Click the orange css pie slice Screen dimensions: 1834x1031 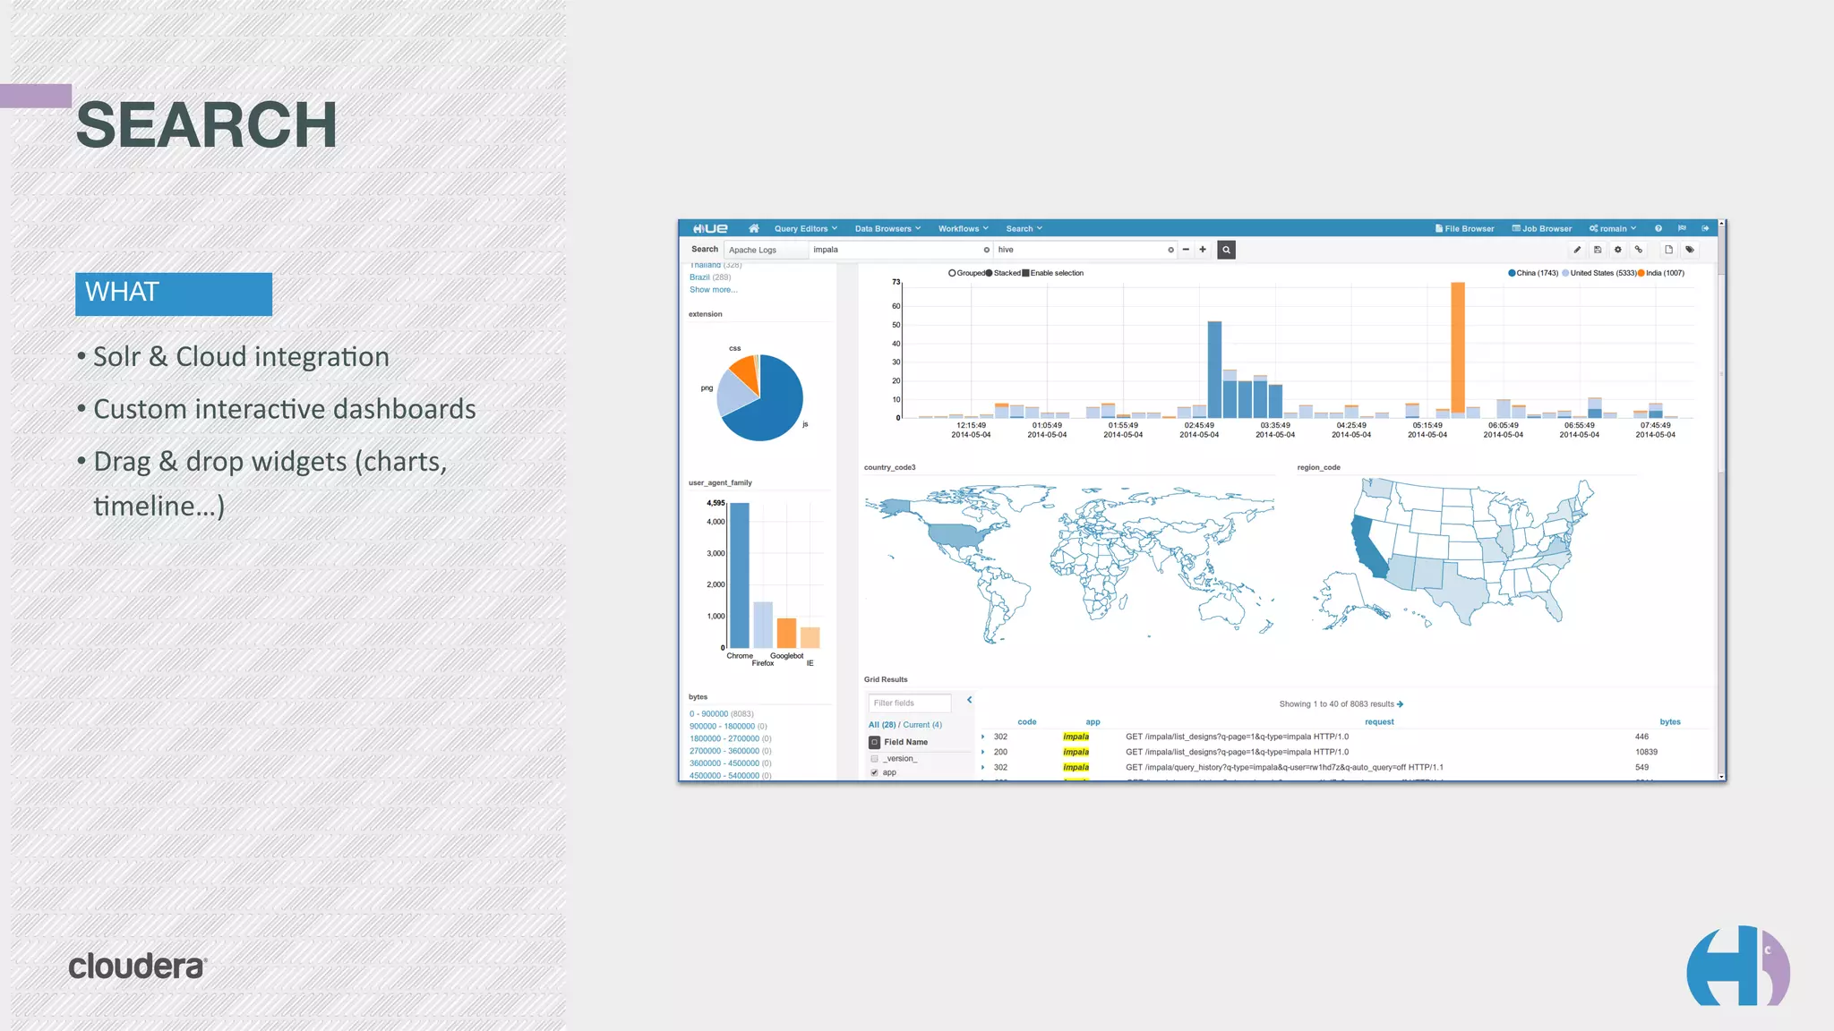click(x=745, y=371)
